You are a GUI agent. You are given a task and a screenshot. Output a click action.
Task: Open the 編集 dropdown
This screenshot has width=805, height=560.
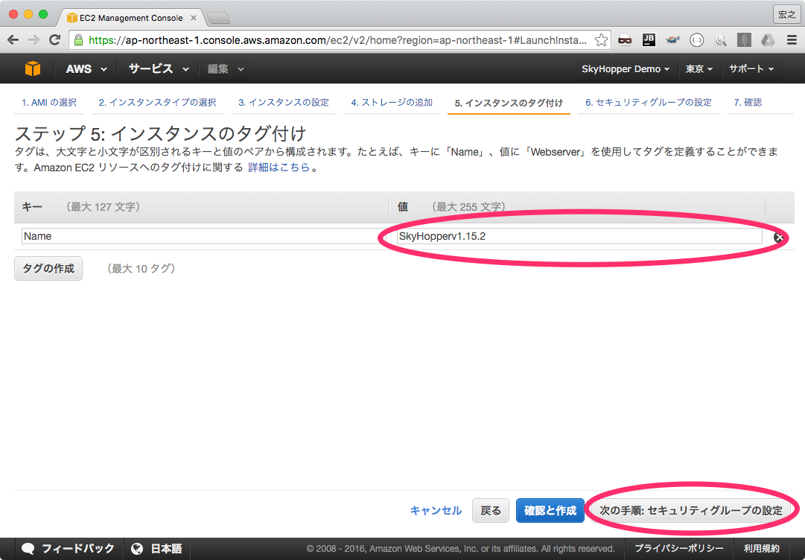226,69
